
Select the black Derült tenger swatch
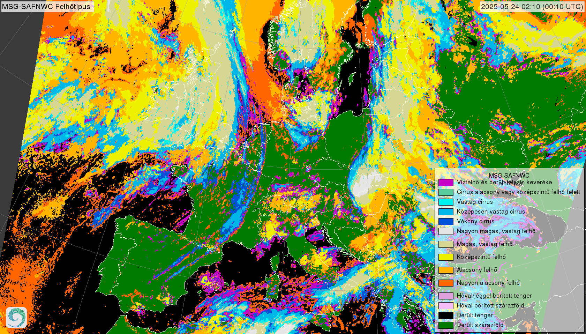point(446,315)
